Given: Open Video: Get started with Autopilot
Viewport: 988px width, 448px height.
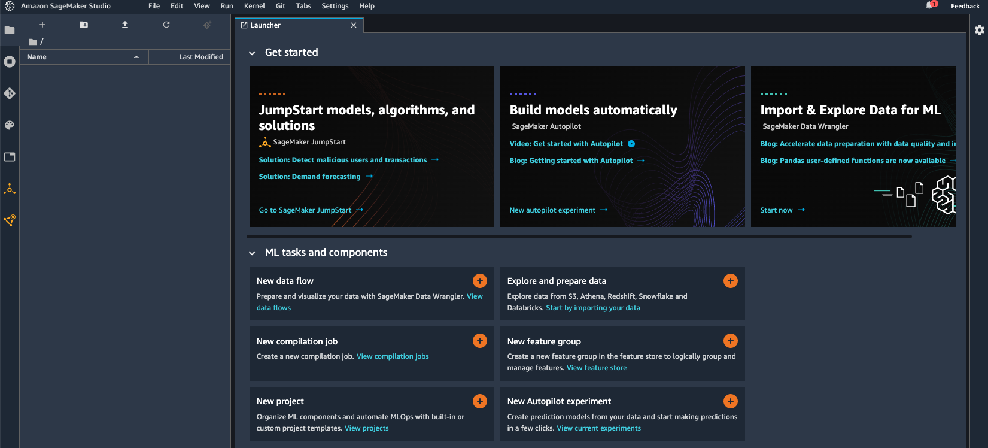Looking at the screenshot, I should click(x=572, y=144).
